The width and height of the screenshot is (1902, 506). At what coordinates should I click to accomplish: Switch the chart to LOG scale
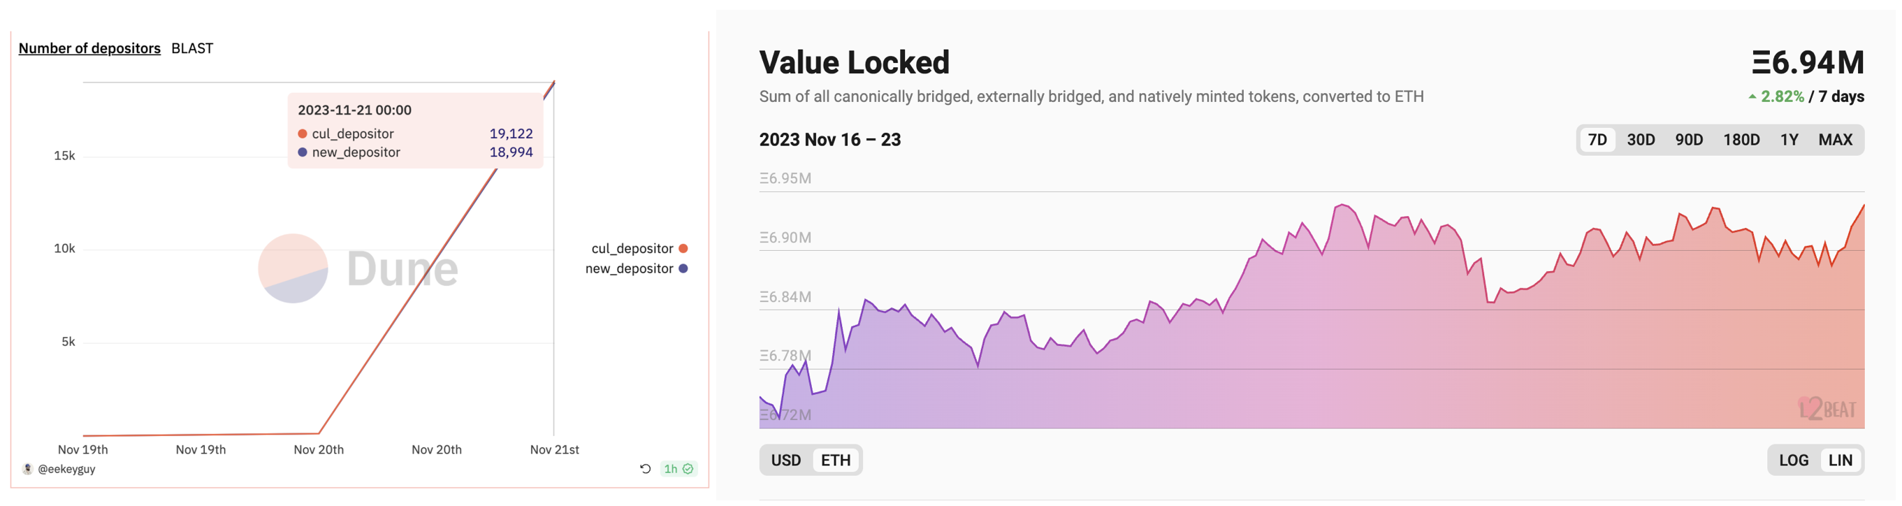coord(1793,460)
